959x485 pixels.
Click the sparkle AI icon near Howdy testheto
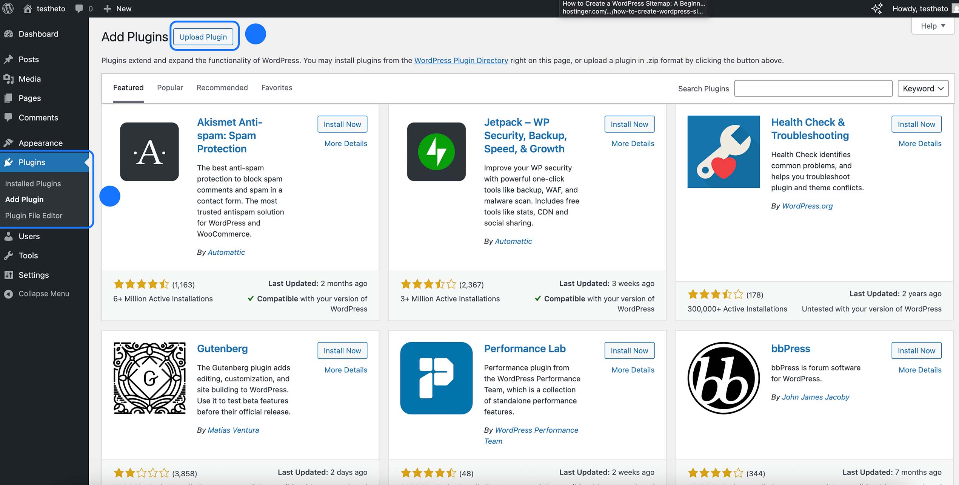click(x=877, y=8)
